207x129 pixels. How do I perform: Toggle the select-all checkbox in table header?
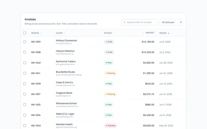[x=25, y=33]
